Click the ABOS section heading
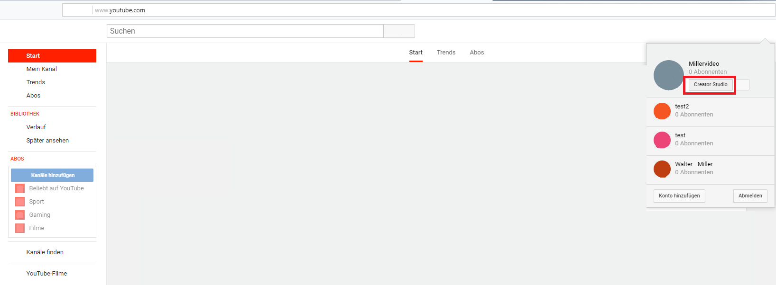Viewport: 776px width, 285px height. tap(17, 159)
